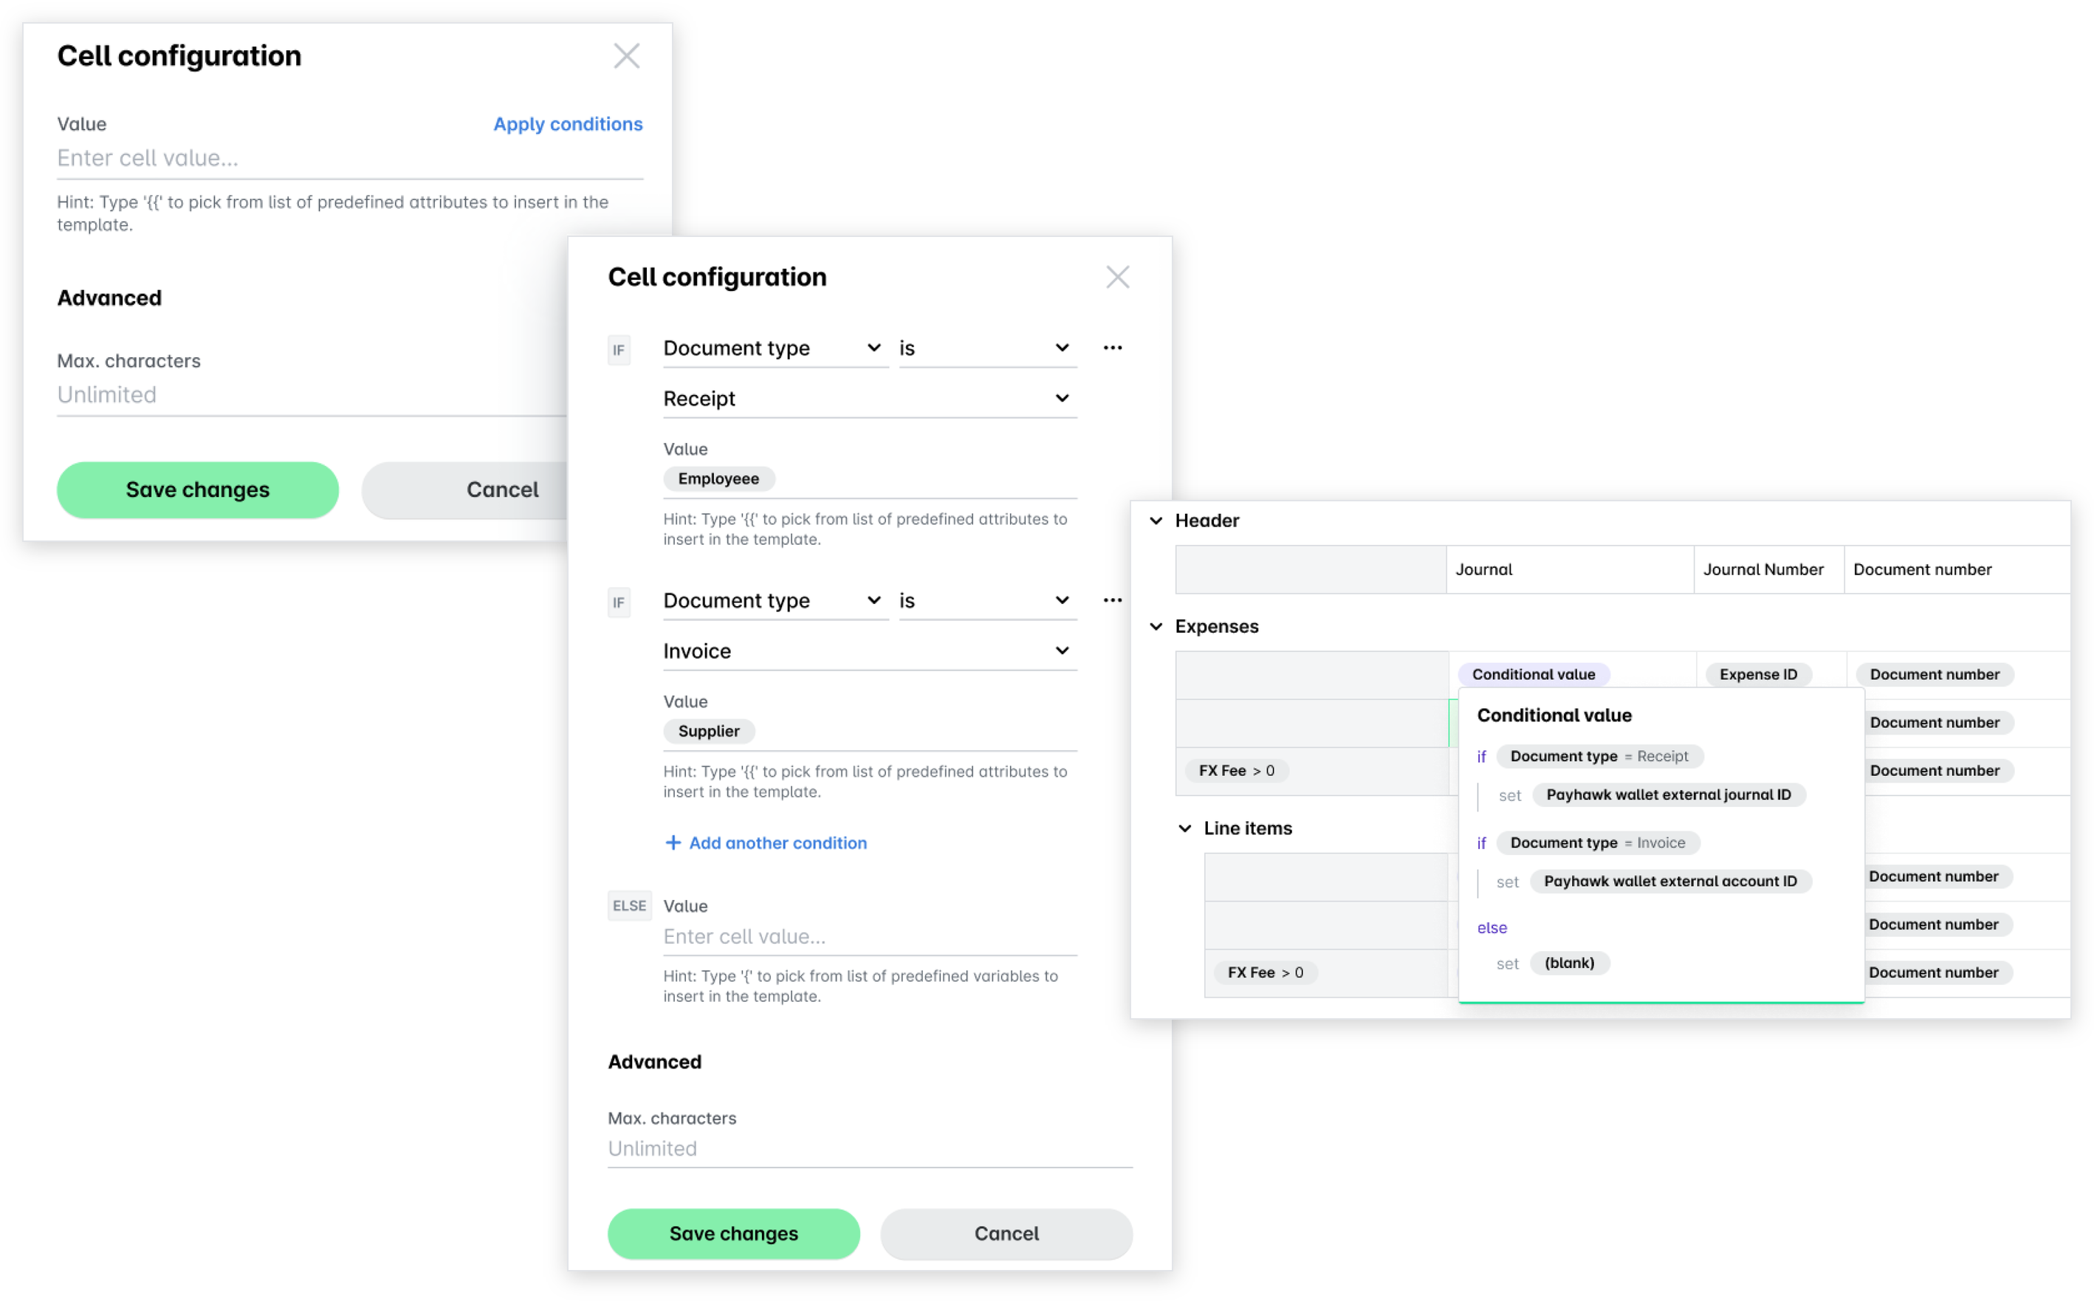Click the Journal Number header cell
This screenshot has width=2094, height=1301.
[1768, 569]
